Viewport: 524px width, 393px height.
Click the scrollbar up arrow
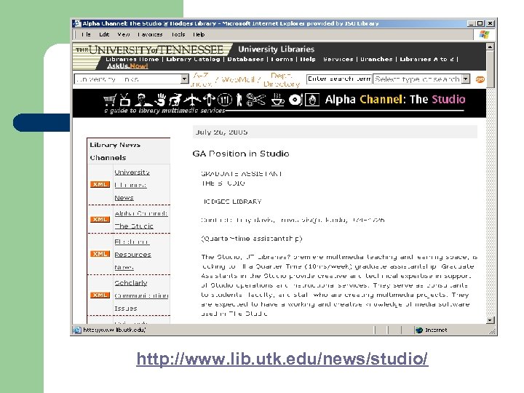(x=490, y=47)
